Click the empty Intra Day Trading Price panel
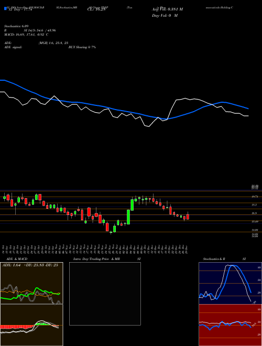This screenshot has width=262, height=346. click(105, 294)
